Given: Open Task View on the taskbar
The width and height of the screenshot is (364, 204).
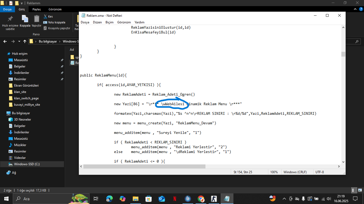Looking at the screenshot, I should (x=96, y=199).
